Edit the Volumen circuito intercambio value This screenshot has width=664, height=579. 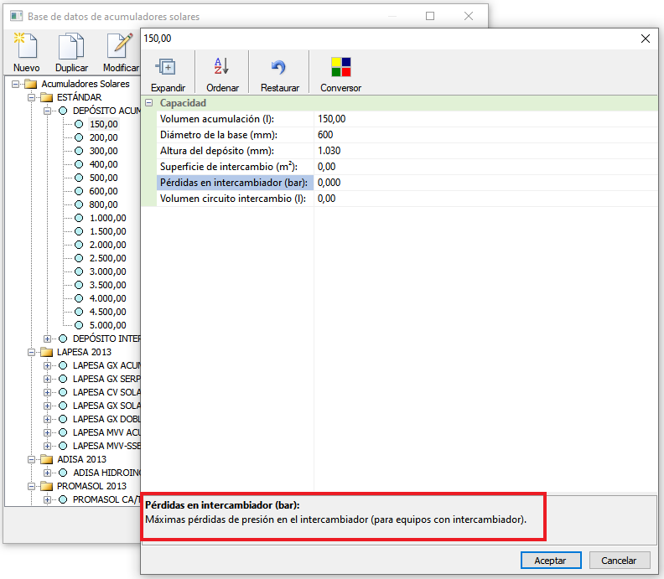click(x=485, y=199)
